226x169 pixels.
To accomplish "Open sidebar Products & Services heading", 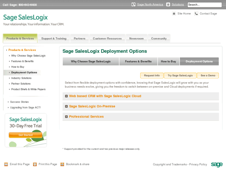I will tap(22, 50).
